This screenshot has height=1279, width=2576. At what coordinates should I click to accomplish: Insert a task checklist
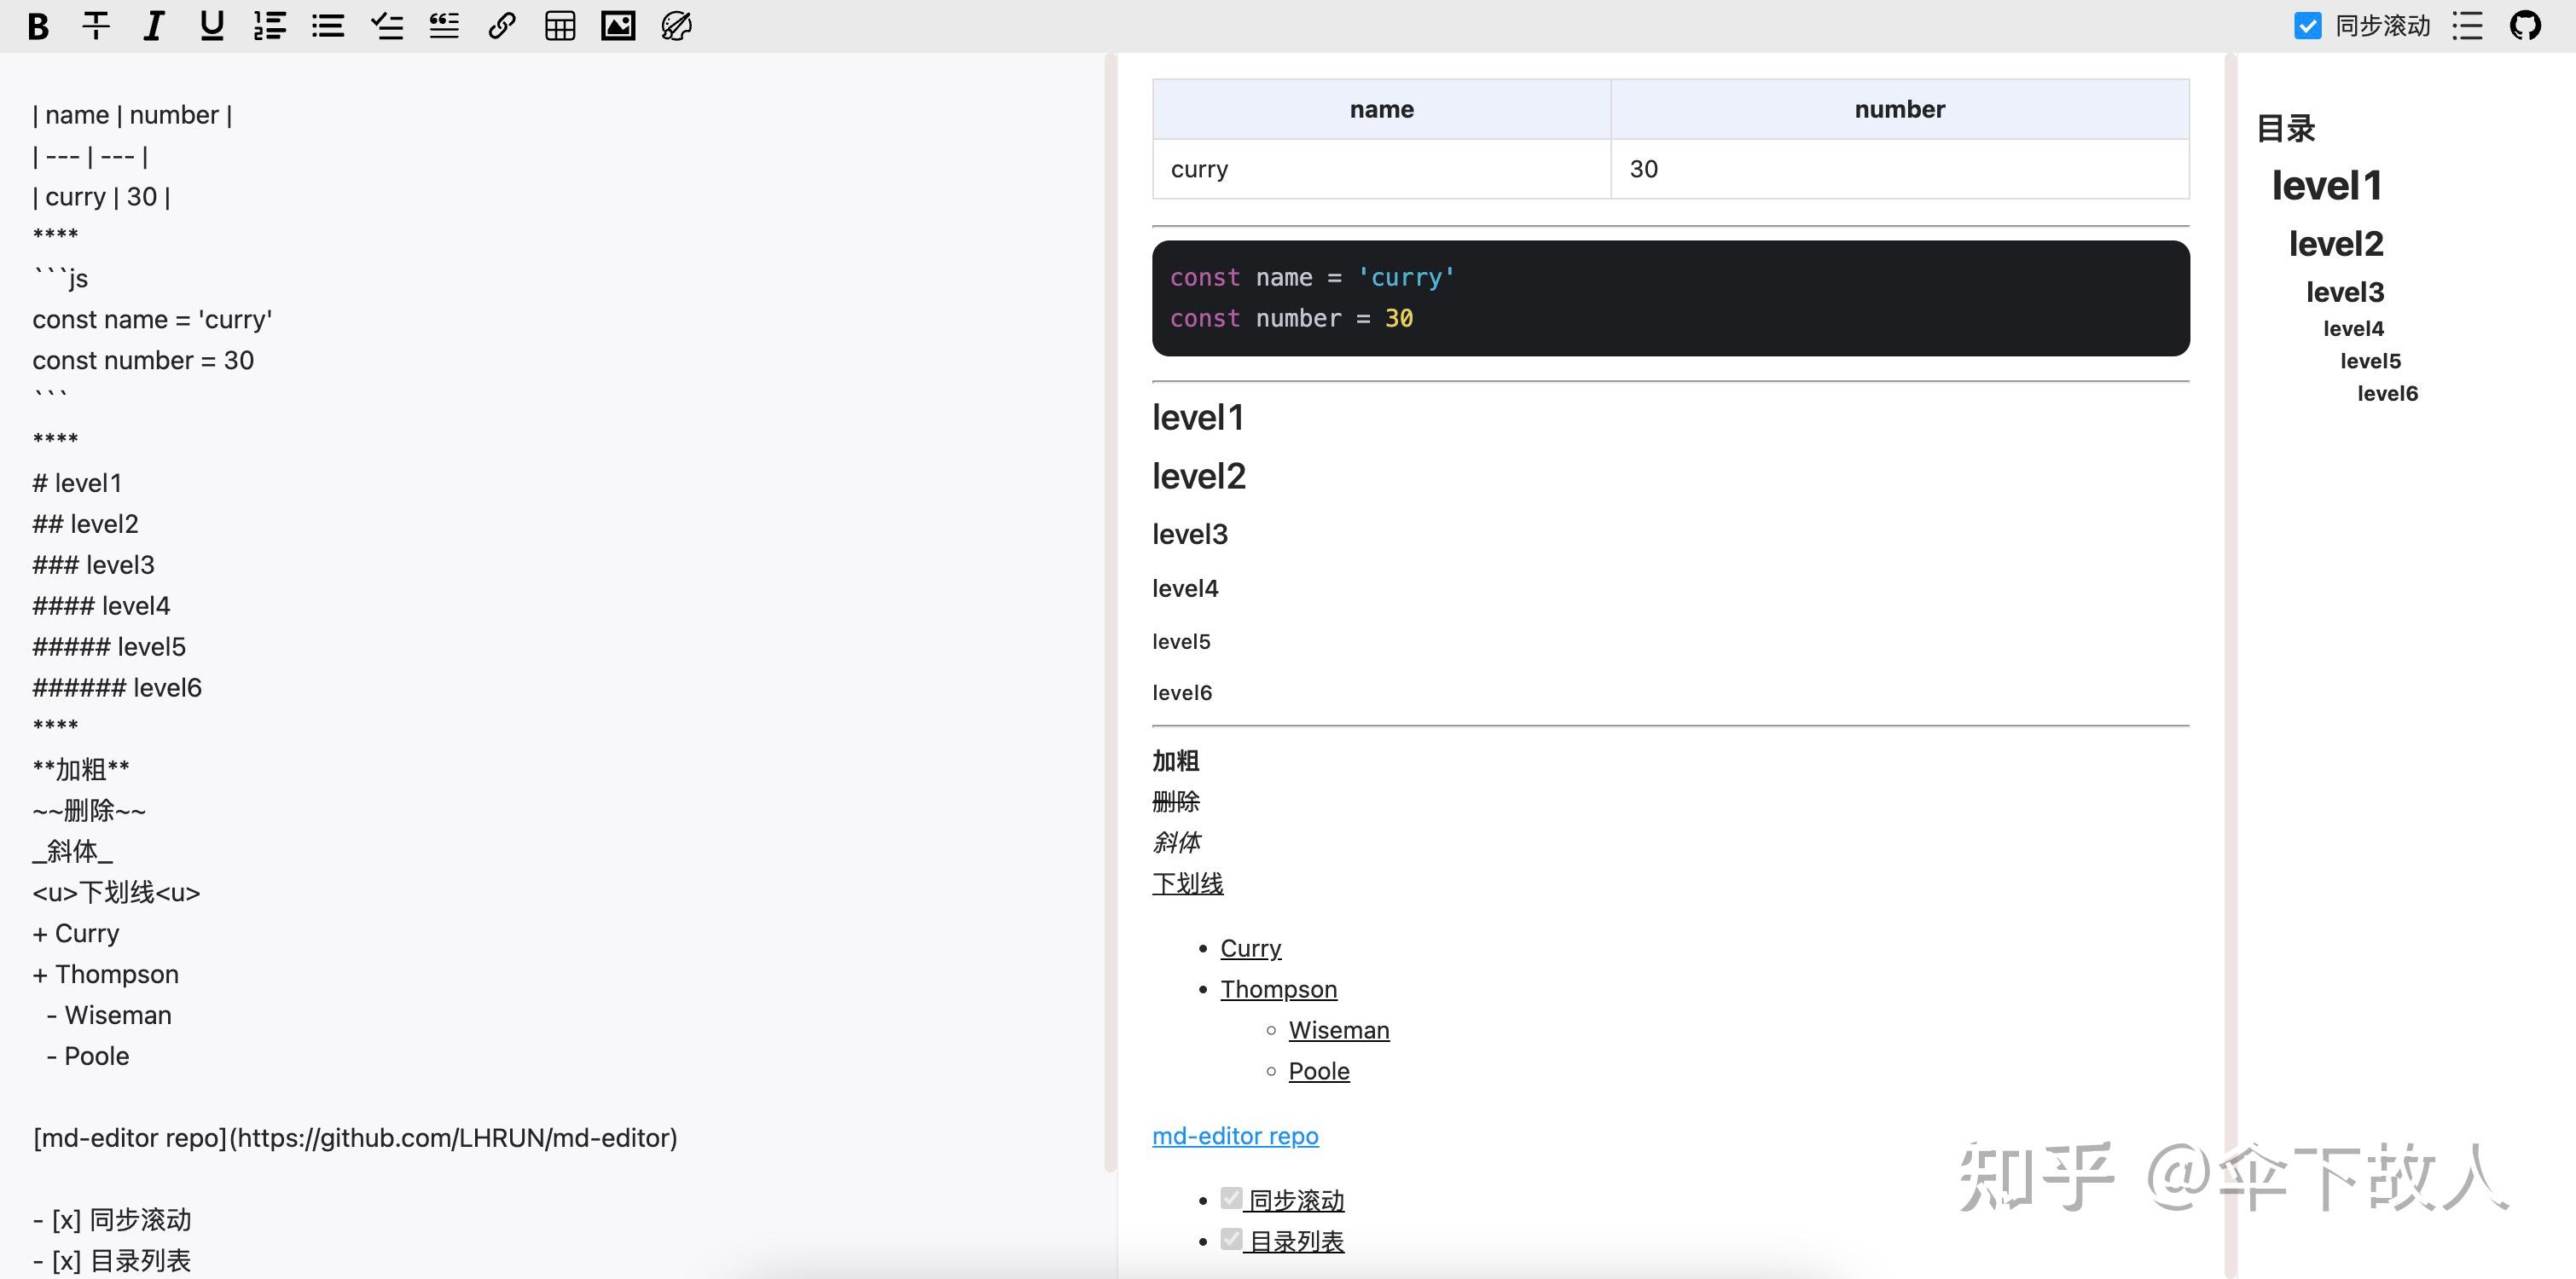pyautogui.click(x=386, y=26)
